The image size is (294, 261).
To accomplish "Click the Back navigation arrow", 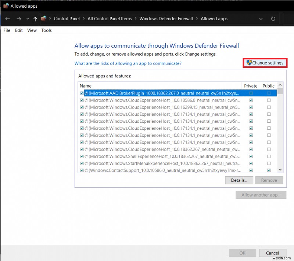I will (x=7, y=19).
